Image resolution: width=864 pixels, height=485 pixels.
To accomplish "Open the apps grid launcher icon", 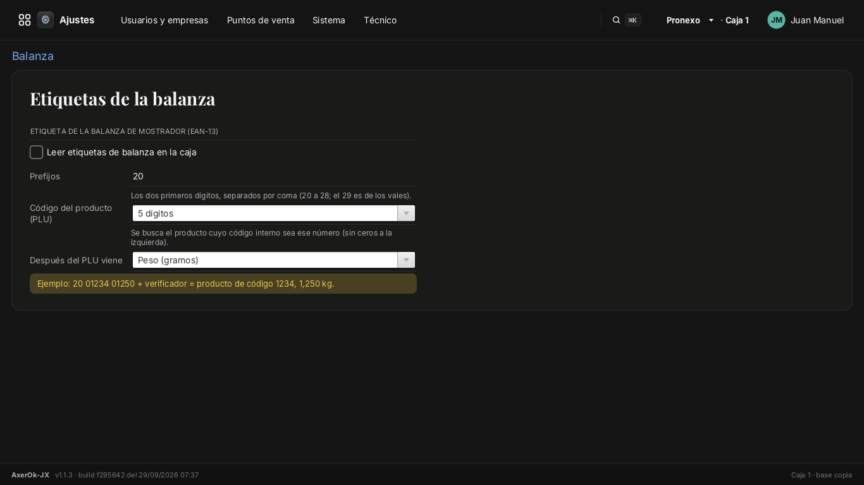I will (25, 20).
